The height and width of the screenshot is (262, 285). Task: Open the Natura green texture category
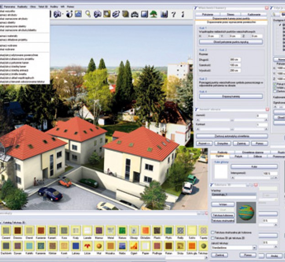[x=122, y=231]
